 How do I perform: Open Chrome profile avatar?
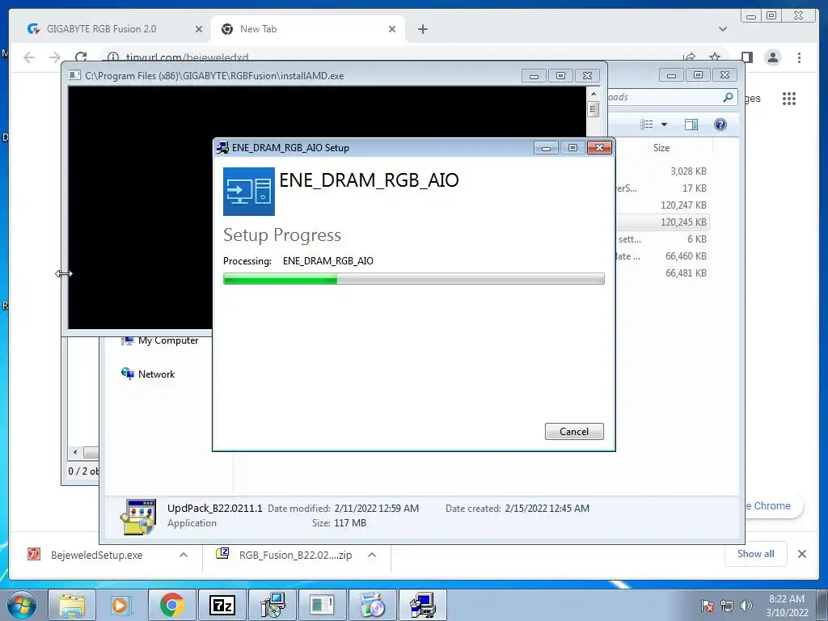coord(772,57)
